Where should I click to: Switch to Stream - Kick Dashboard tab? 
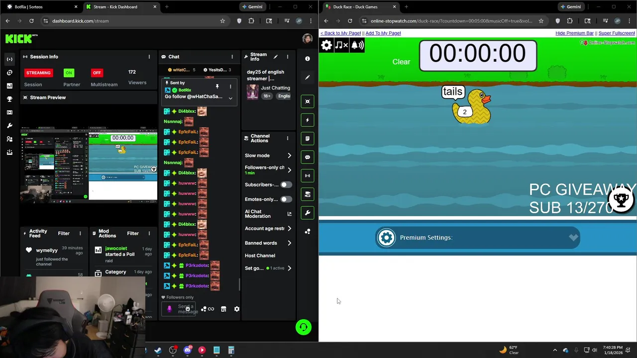point(120,7)
